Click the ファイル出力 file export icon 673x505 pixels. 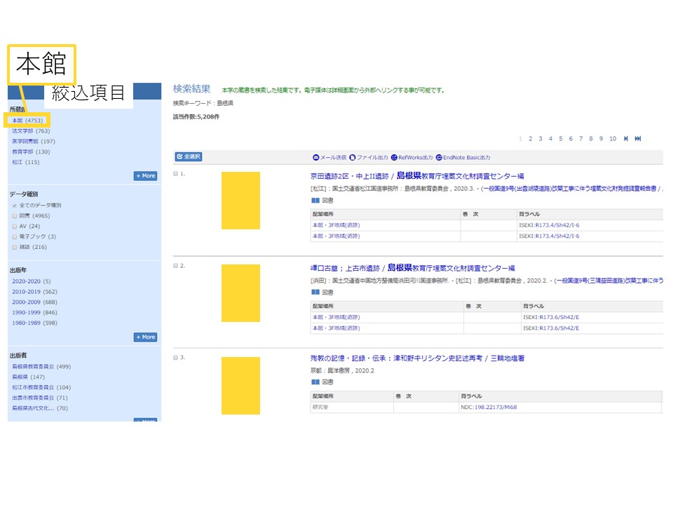[353, 158]
